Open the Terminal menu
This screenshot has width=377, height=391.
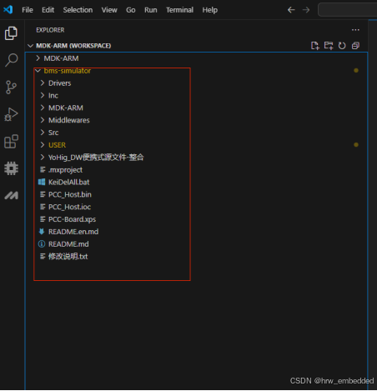[179, 10]
